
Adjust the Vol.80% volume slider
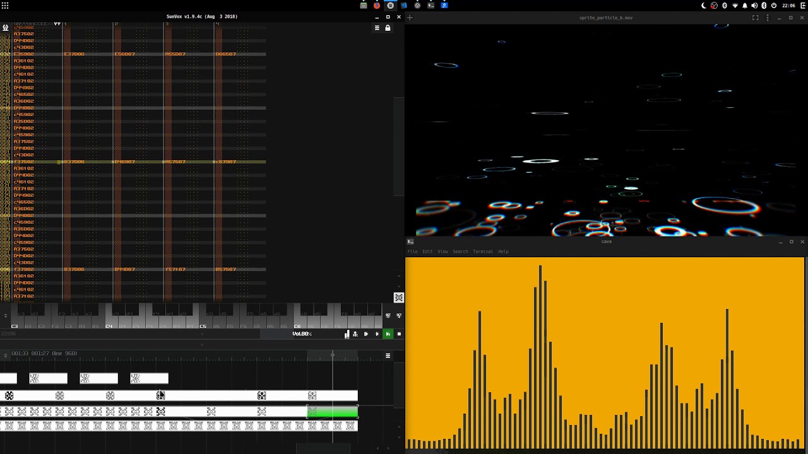point(302,334)
